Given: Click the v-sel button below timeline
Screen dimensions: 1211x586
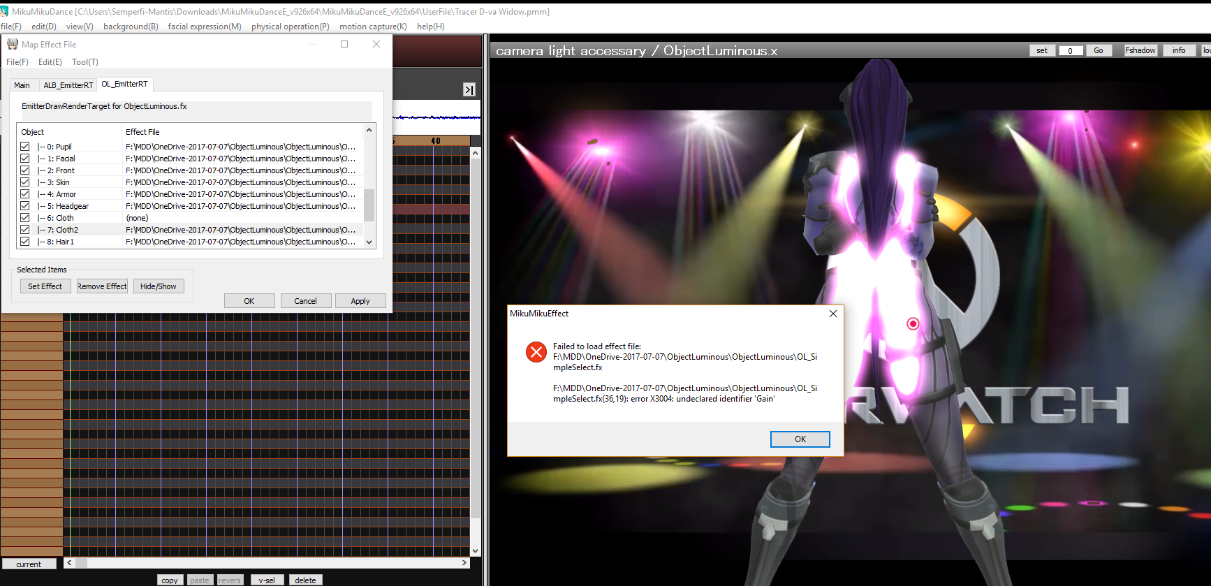Looking at the screenshot, I should pos(267,580).
